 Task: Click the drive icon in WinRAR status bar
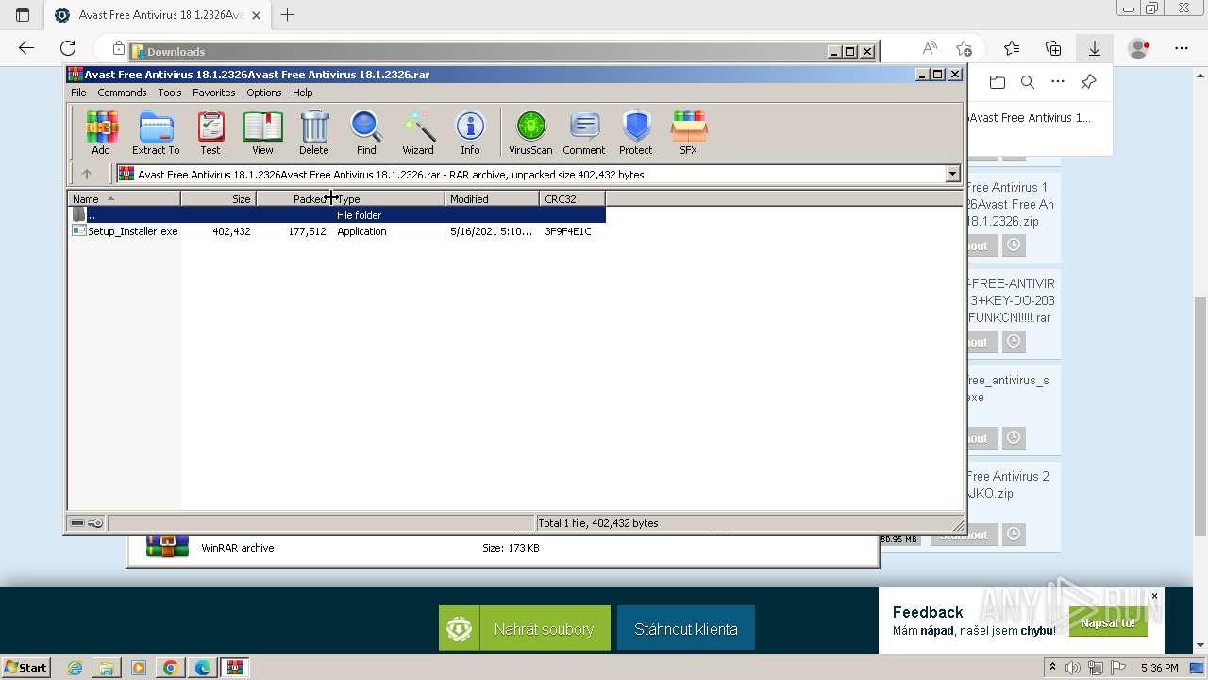[77, 523]
